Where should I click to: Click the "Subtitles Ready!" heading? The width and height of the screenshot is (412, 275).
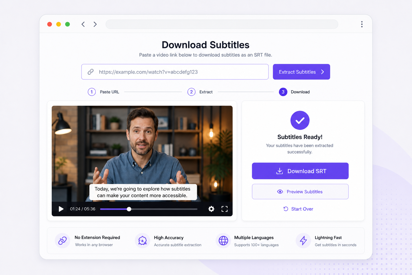point(300,137)
